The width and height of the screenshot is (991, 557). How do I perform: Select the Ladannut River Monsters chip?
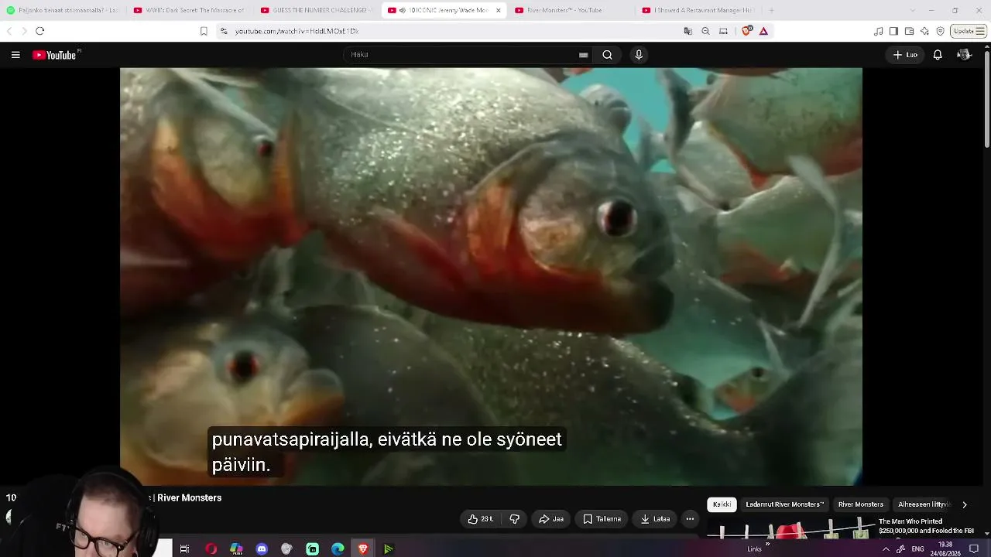click(784, 504)
